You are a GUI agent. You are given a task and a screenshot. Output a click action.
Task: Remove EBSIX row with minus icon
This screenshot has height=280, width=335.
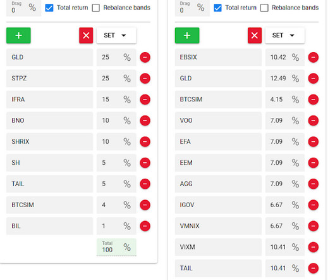coord(314,58)
